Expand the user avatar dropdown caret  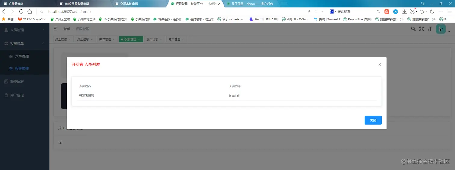[449, 32]
